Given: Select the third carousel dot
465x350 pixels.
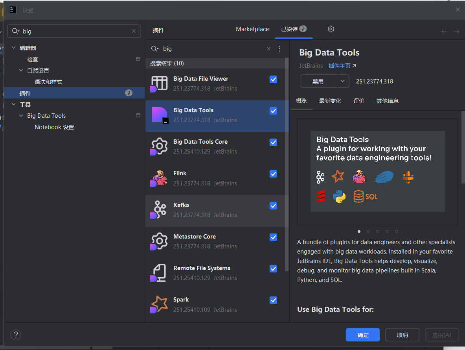Looking at the screenshot, I should point(377,231).
